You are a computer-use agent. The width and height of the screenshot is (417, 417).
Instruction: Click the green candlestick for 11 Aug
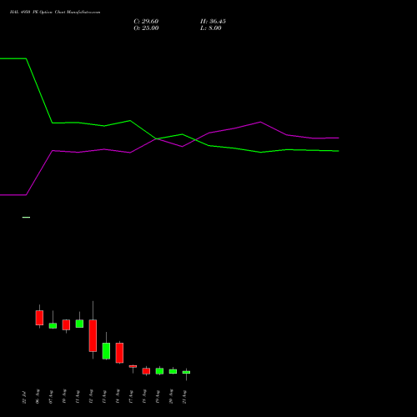[x=79, y=324]
